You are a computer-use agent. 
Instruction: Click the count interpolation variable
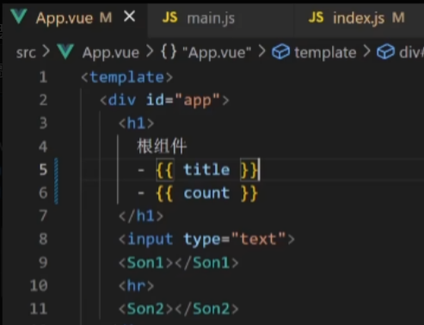206,193
